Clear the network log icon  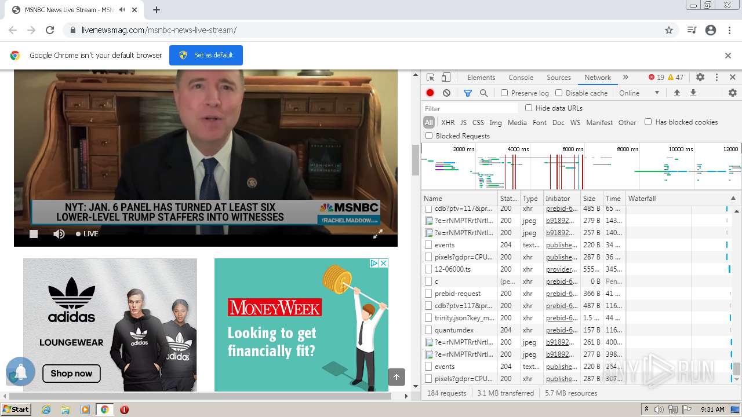[446, 93]
